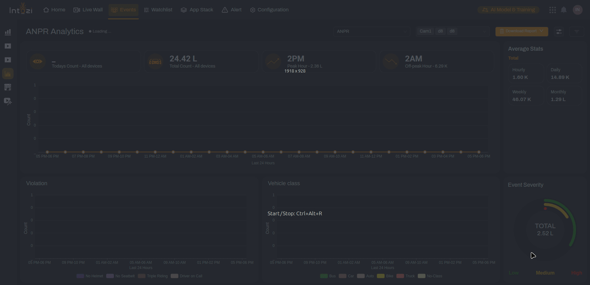Toggle the No Helmet legend series

[x=90, y=276]
